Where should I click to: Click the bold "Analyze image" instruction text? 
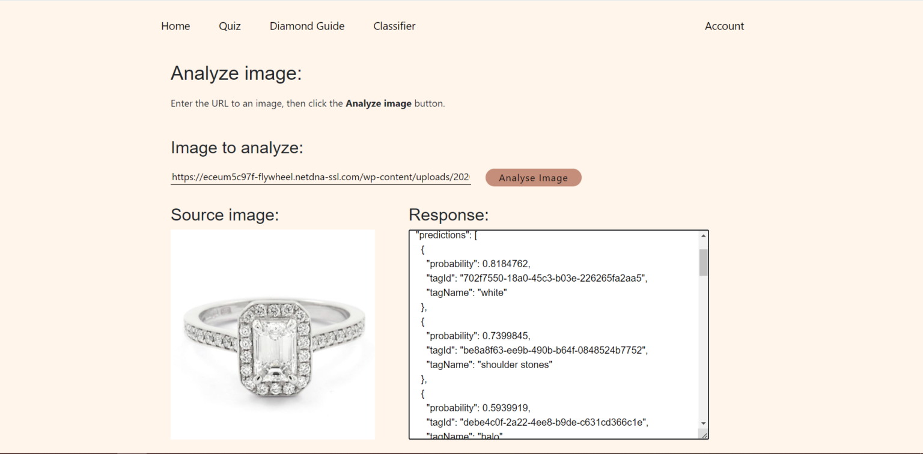379,103
